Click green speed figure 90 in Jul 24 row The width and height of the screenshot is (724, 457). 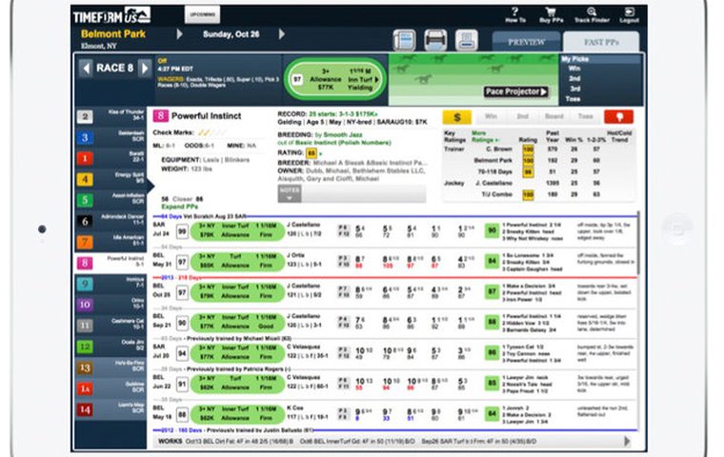click(493, 230)
